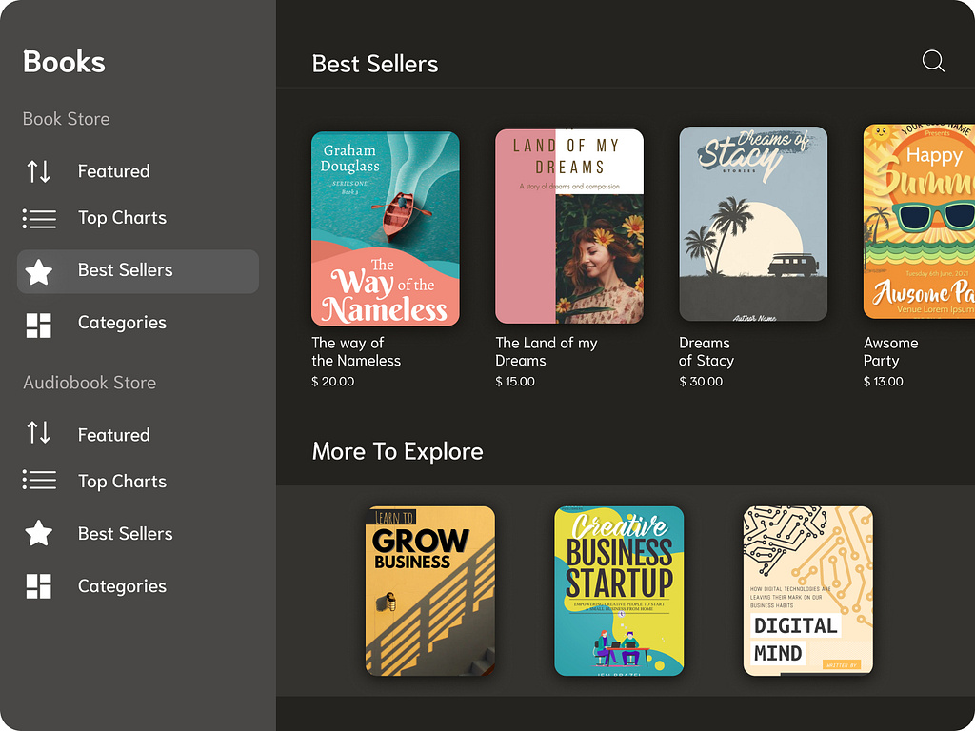The height and width of the screenshot is (731, 975).
Task: Open The Way of the Nameless cover
Action: point(386,228)
